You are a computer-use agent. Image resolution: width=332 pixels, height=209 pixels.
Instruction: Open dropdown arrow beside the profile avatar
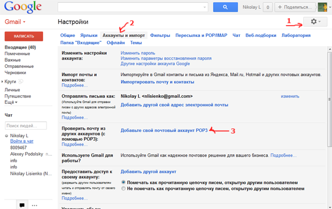coord(330,7)
